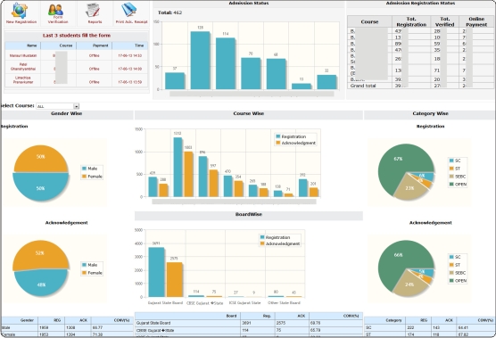Click the Male row label in gender table
The image size is (496, 338).
tap(5, 328)
